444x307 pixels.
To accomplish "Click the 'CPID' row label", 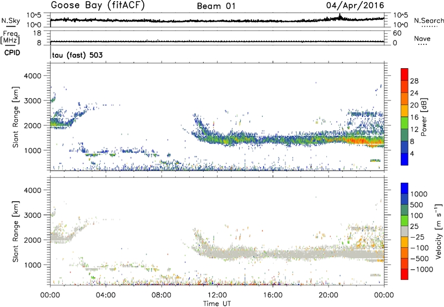I will (x=12, y=53).
